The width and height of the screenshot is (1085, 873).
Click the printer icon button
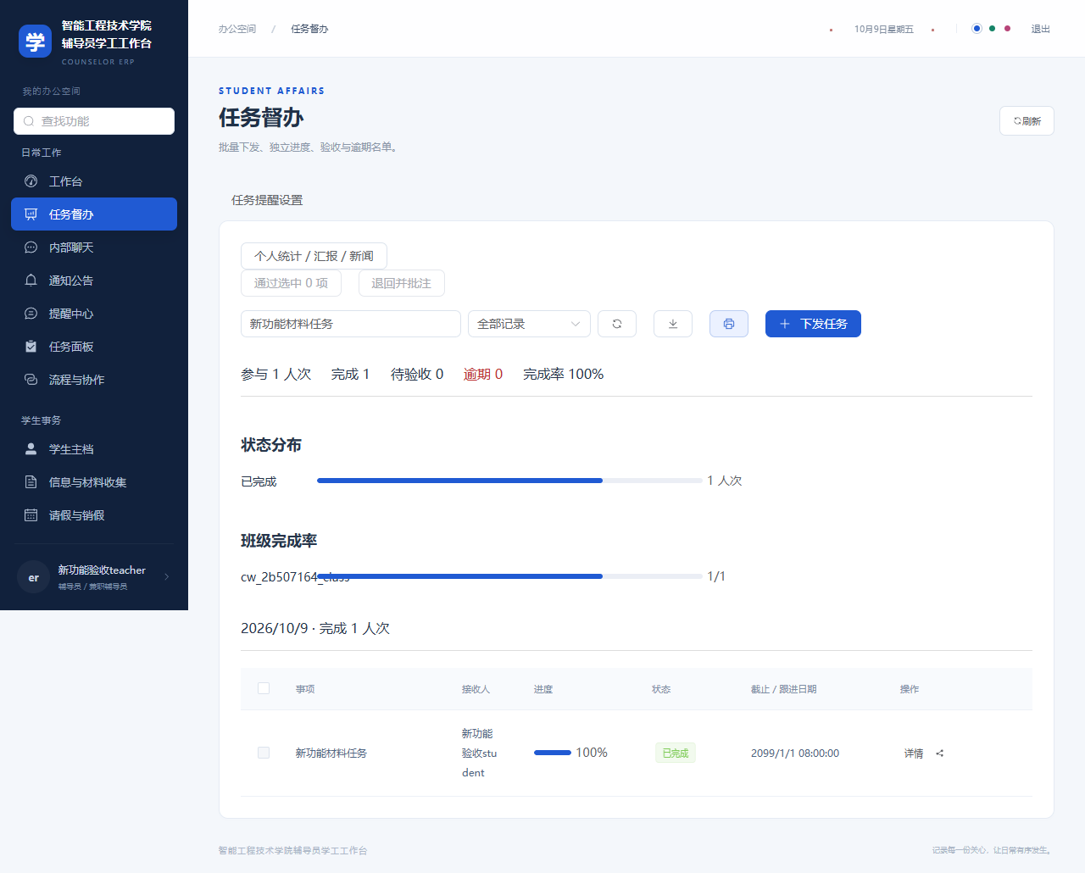point(729,324)
